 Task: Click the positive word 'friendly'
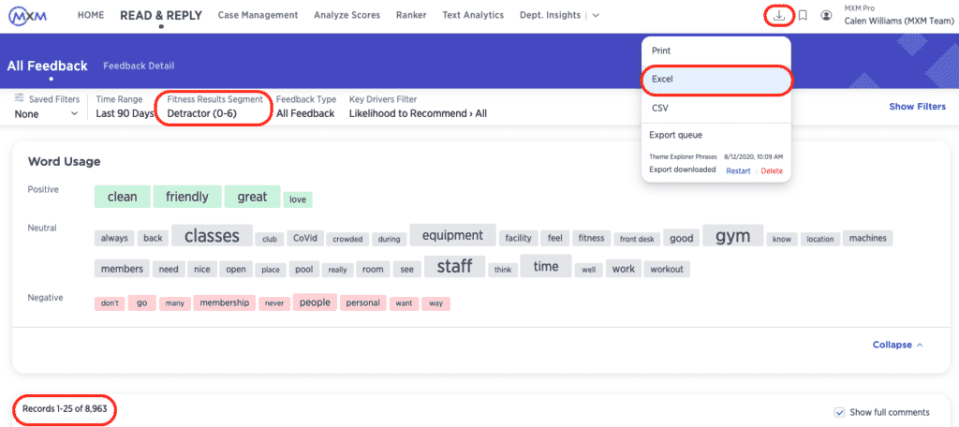tap(187, 197)
